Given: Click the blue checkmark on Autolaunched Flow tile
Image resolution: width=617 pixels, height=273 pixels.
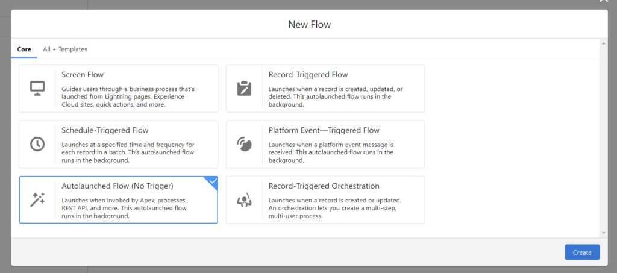Looking at the screenshot, I should (212, 181).
